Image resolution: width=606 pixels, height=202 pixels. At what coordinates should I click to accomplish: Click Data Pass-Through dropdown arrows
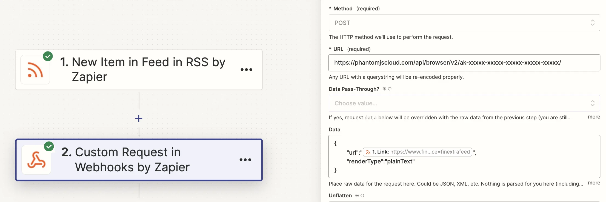click(592, 103)
